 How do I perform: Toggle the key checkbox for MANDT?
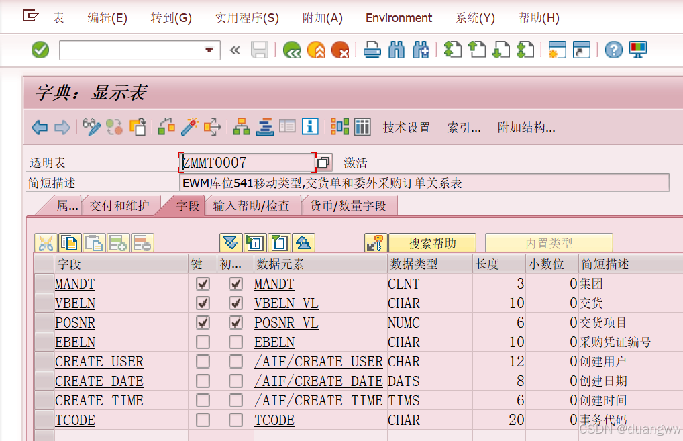pos(203,284)
